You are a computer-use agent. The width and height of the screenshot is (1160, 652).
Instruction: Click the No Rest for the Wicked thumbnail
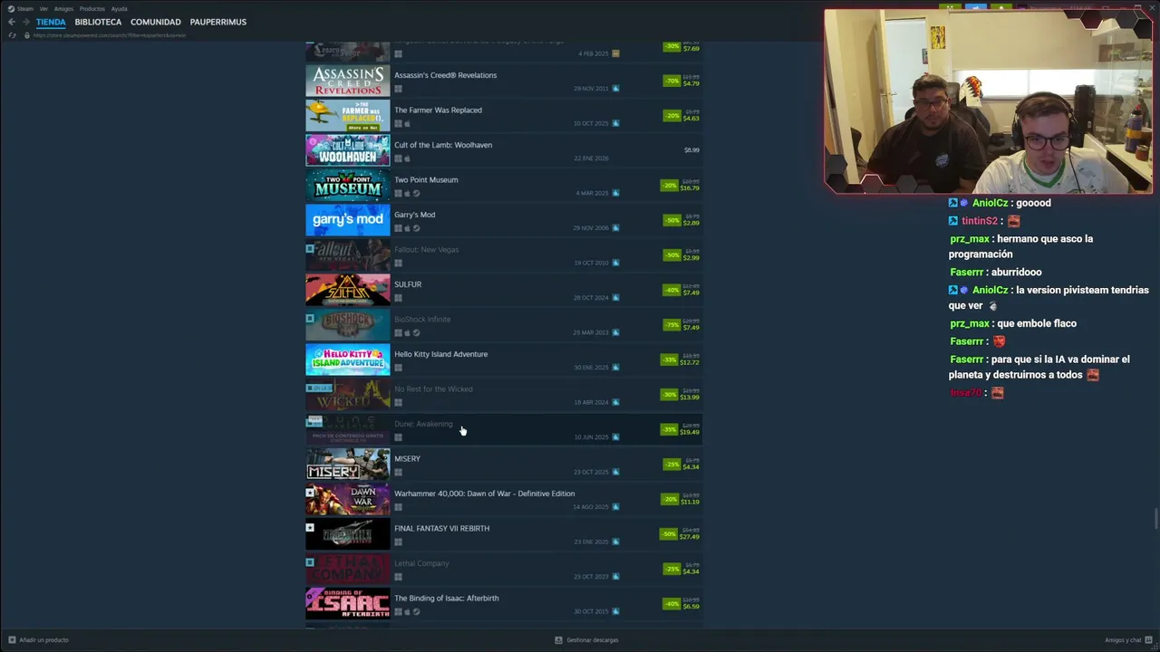point(348,395)
